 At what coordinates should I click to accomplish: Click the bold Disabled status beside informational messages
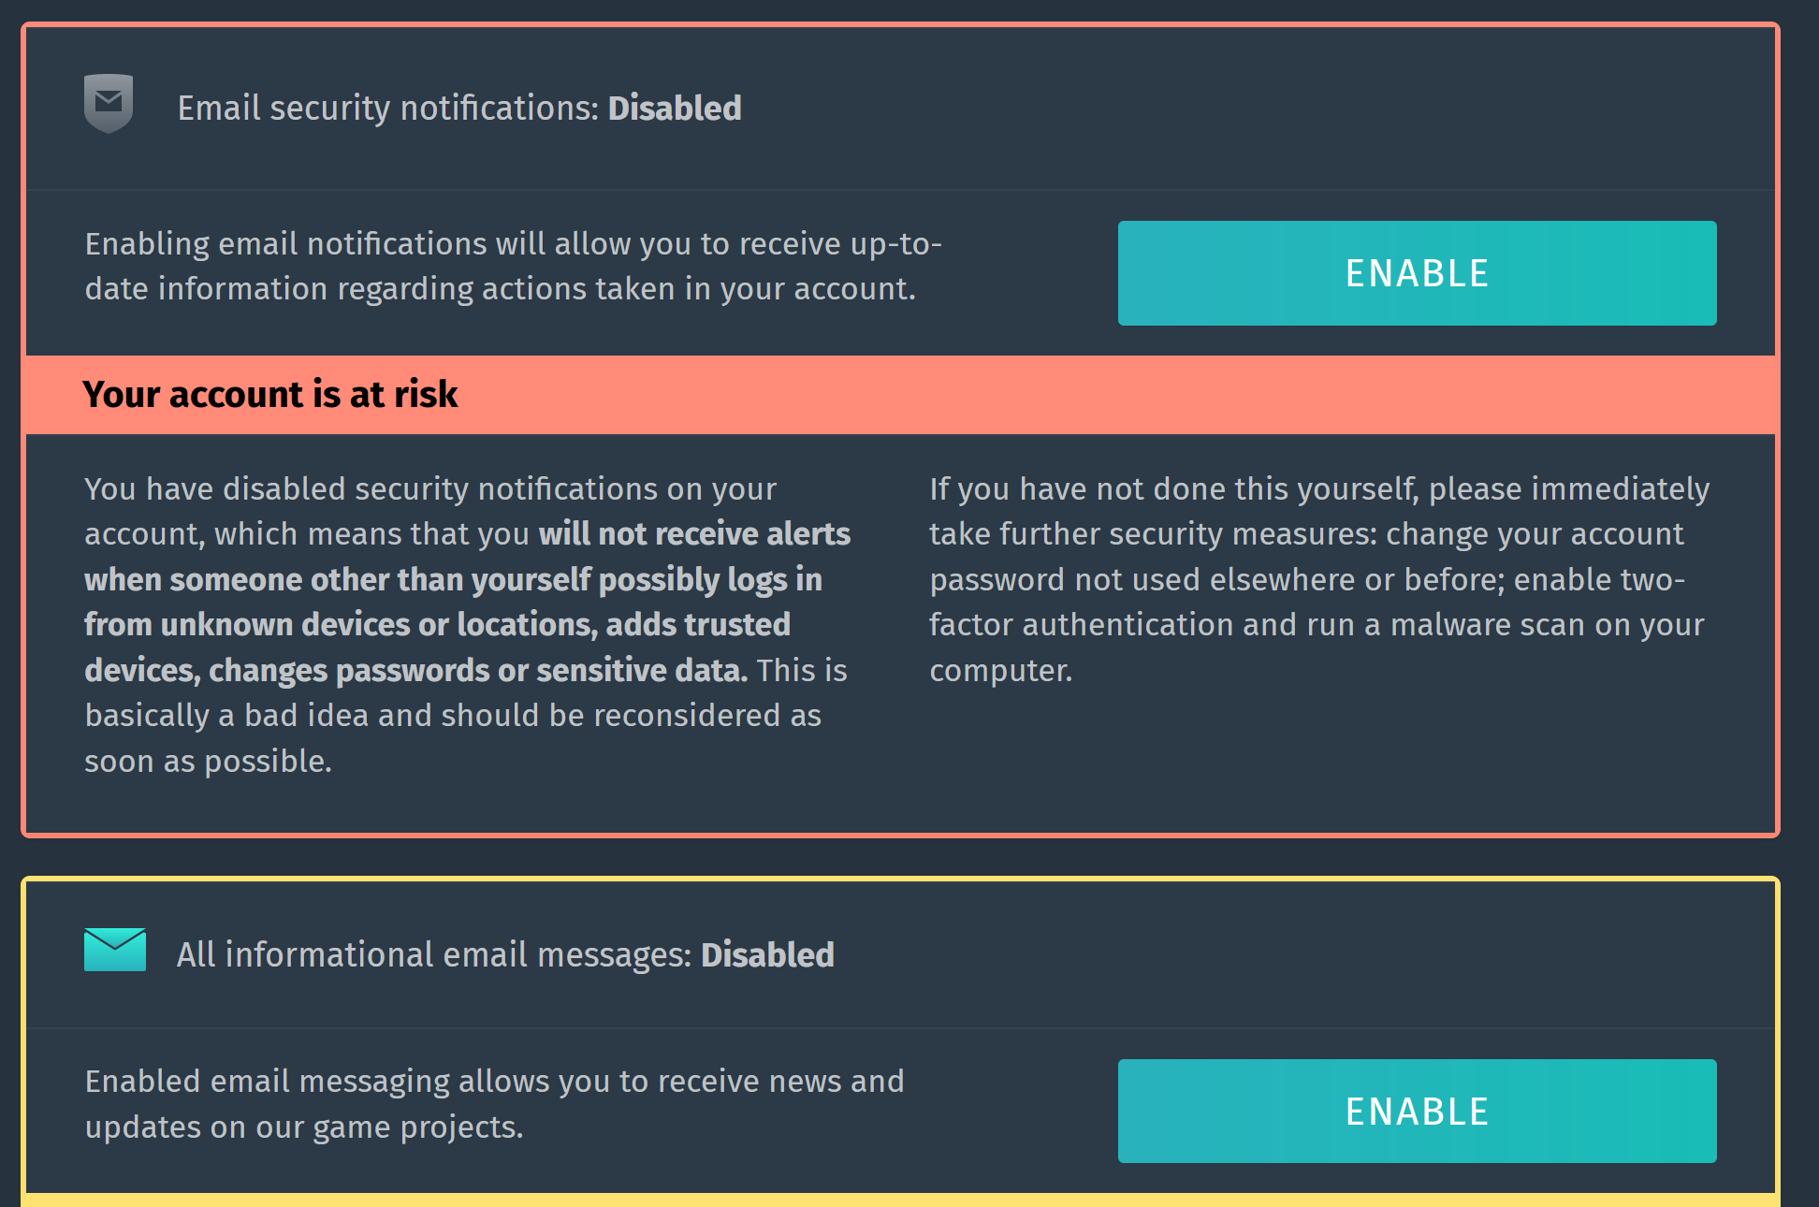click(x=767, y=955)
